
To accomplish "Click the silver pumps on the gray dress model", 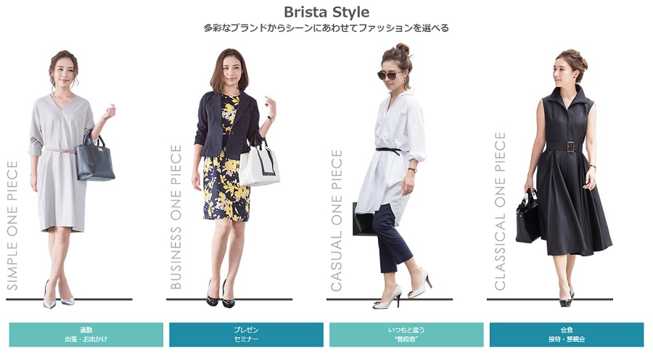I will [58, 298].
